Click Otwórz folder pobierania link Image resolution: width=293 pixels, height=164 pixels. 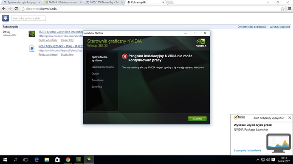pos(251,27)
